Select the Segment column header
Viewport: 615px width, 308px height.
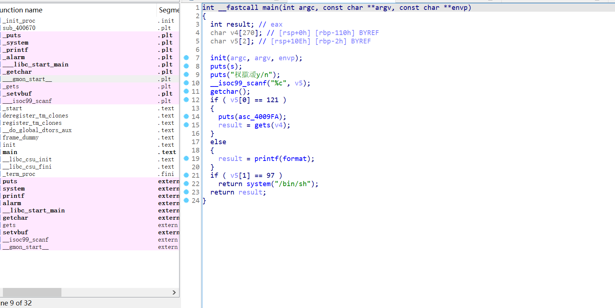[x=169, y=10]
